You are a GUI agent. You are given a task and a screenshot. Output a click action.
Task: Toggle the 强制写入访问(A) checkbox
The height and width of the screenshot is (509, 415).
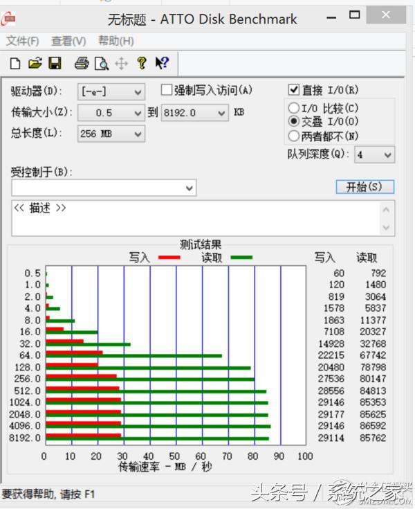coord(166,90)
